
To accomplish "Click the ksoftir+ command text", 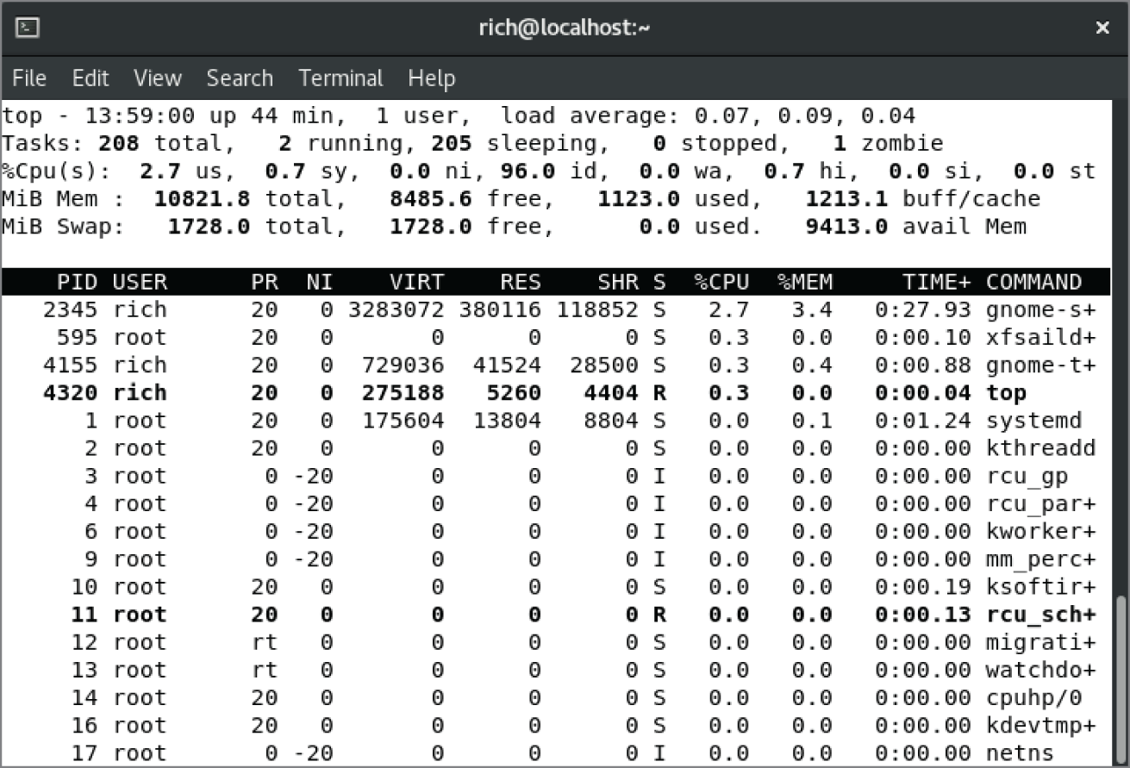I will pos(1041,587).
